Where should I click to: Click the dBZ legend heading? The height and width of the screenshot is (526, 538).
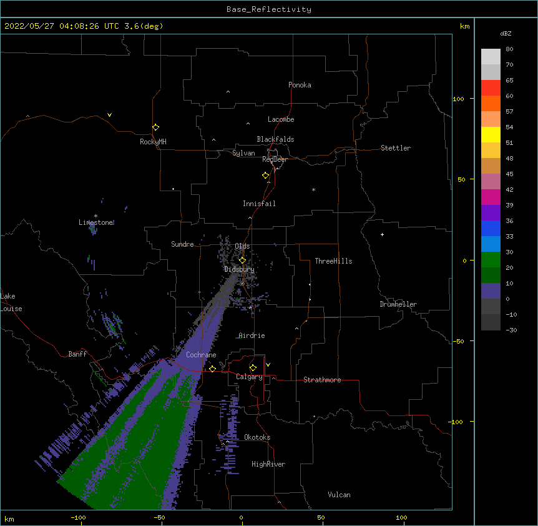pyautogui.click(x=506, y=33)
